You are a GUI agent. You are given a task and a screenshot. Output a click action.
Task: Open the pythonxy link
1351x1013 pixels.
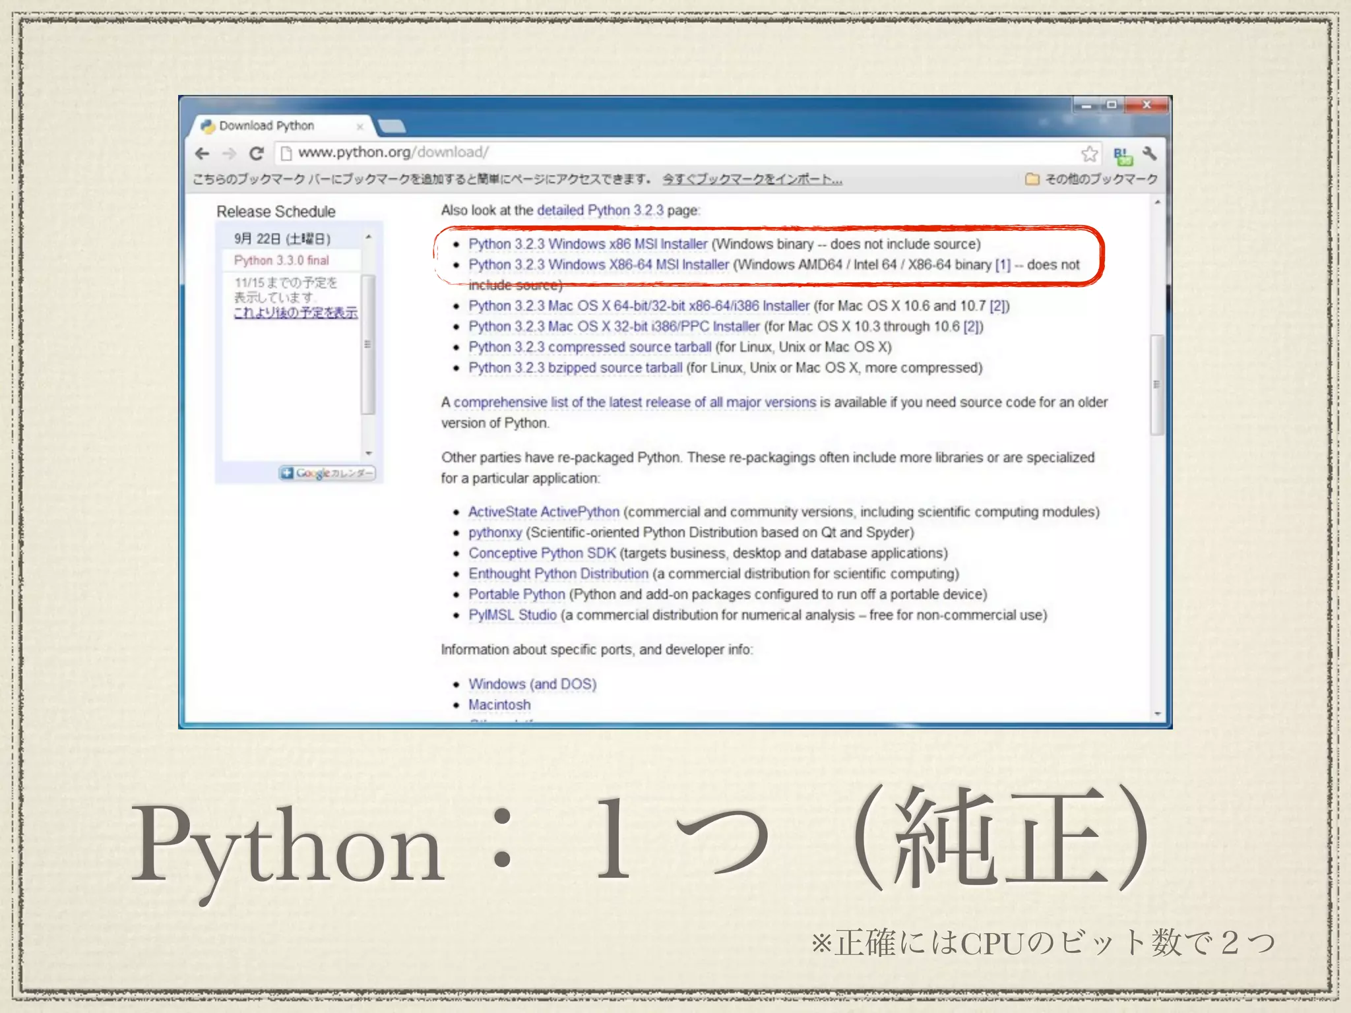tap(495, 533)
